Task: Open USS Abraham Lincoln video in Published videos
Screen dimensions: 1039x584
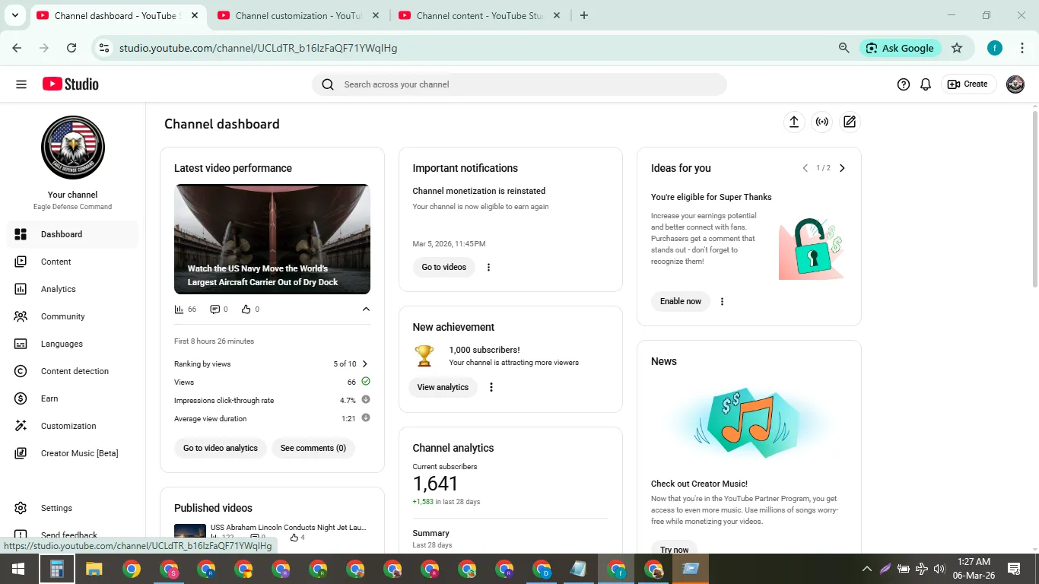Action: click(x=288, y=527)
